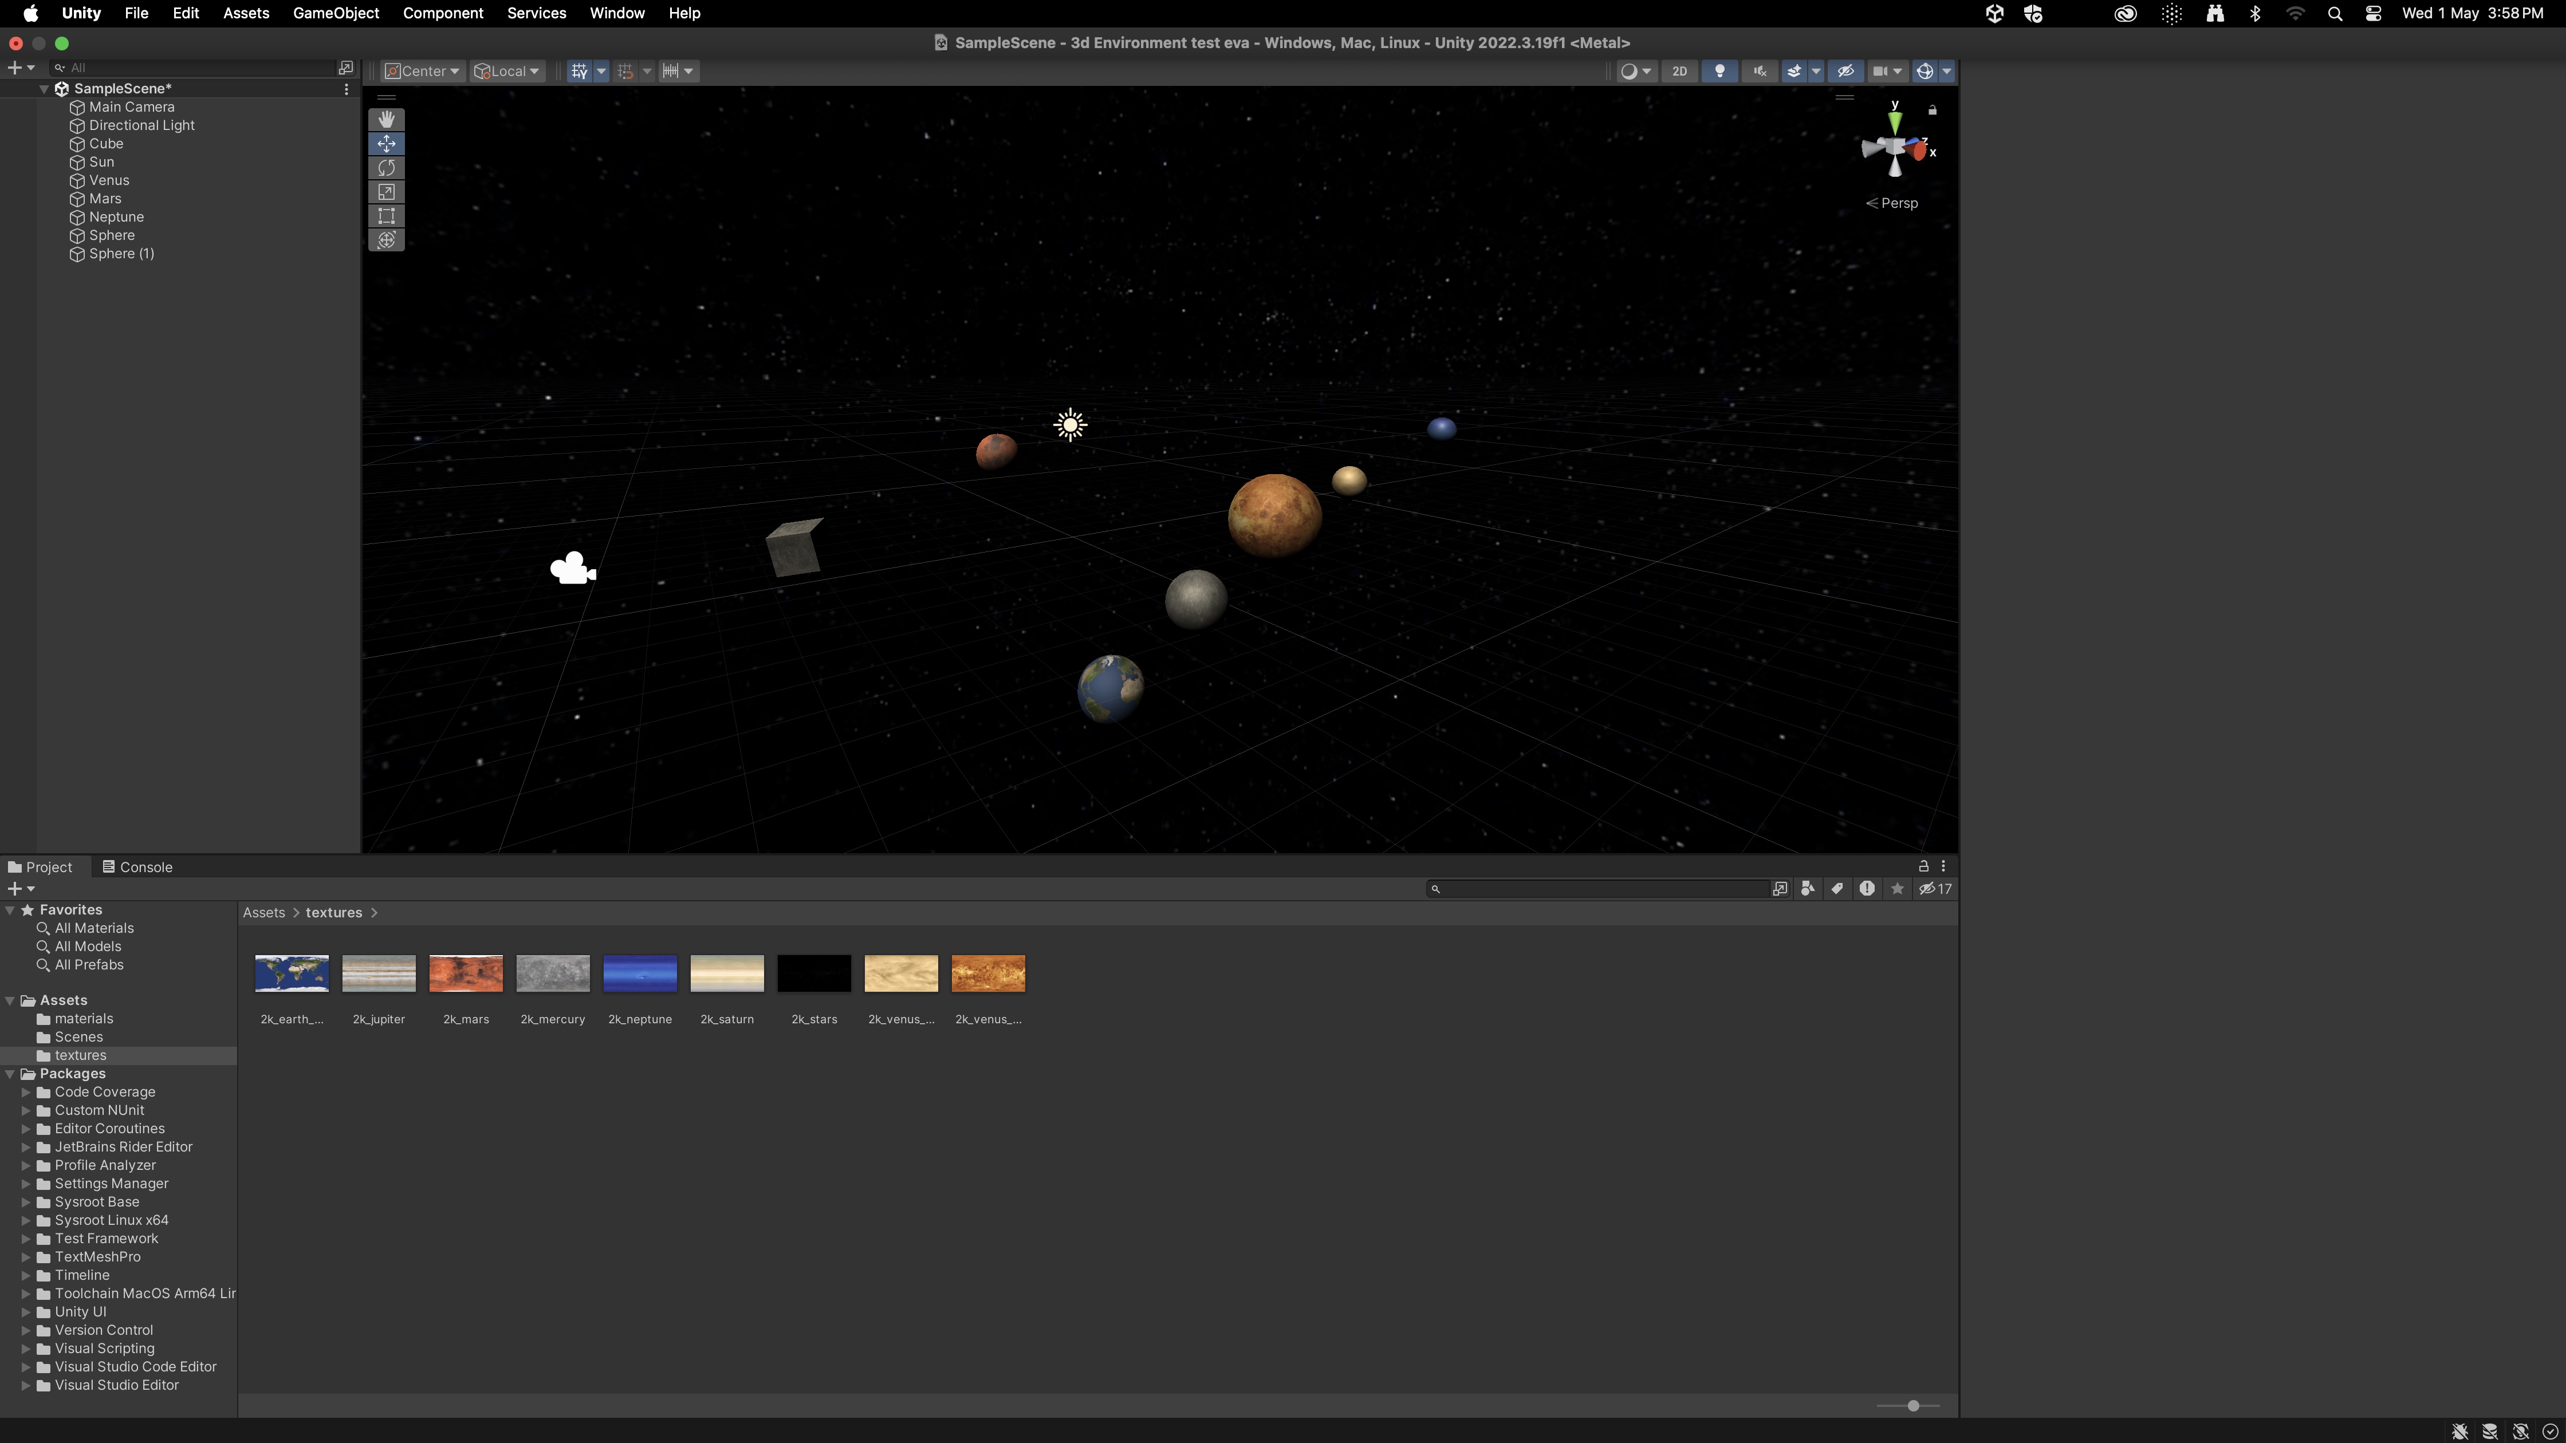Toggle grid snapping button
Screen dimensions: 2566x1443
625,70
